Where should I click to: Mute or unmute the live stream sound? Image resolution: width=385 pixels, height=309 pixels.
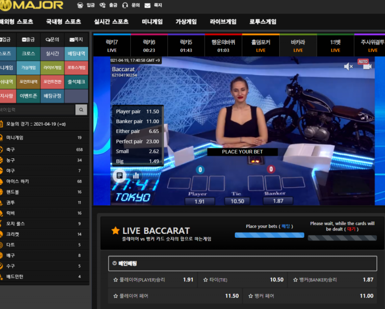pos(348,66)
